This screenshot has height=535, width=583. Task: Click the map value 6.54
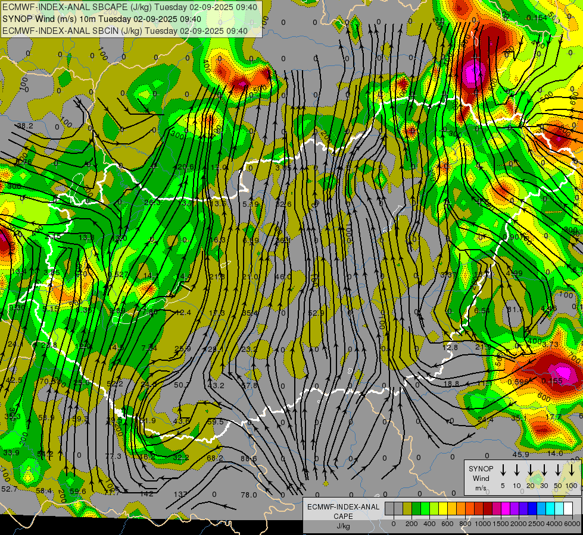pyautogui.click(x=482, y=310)
